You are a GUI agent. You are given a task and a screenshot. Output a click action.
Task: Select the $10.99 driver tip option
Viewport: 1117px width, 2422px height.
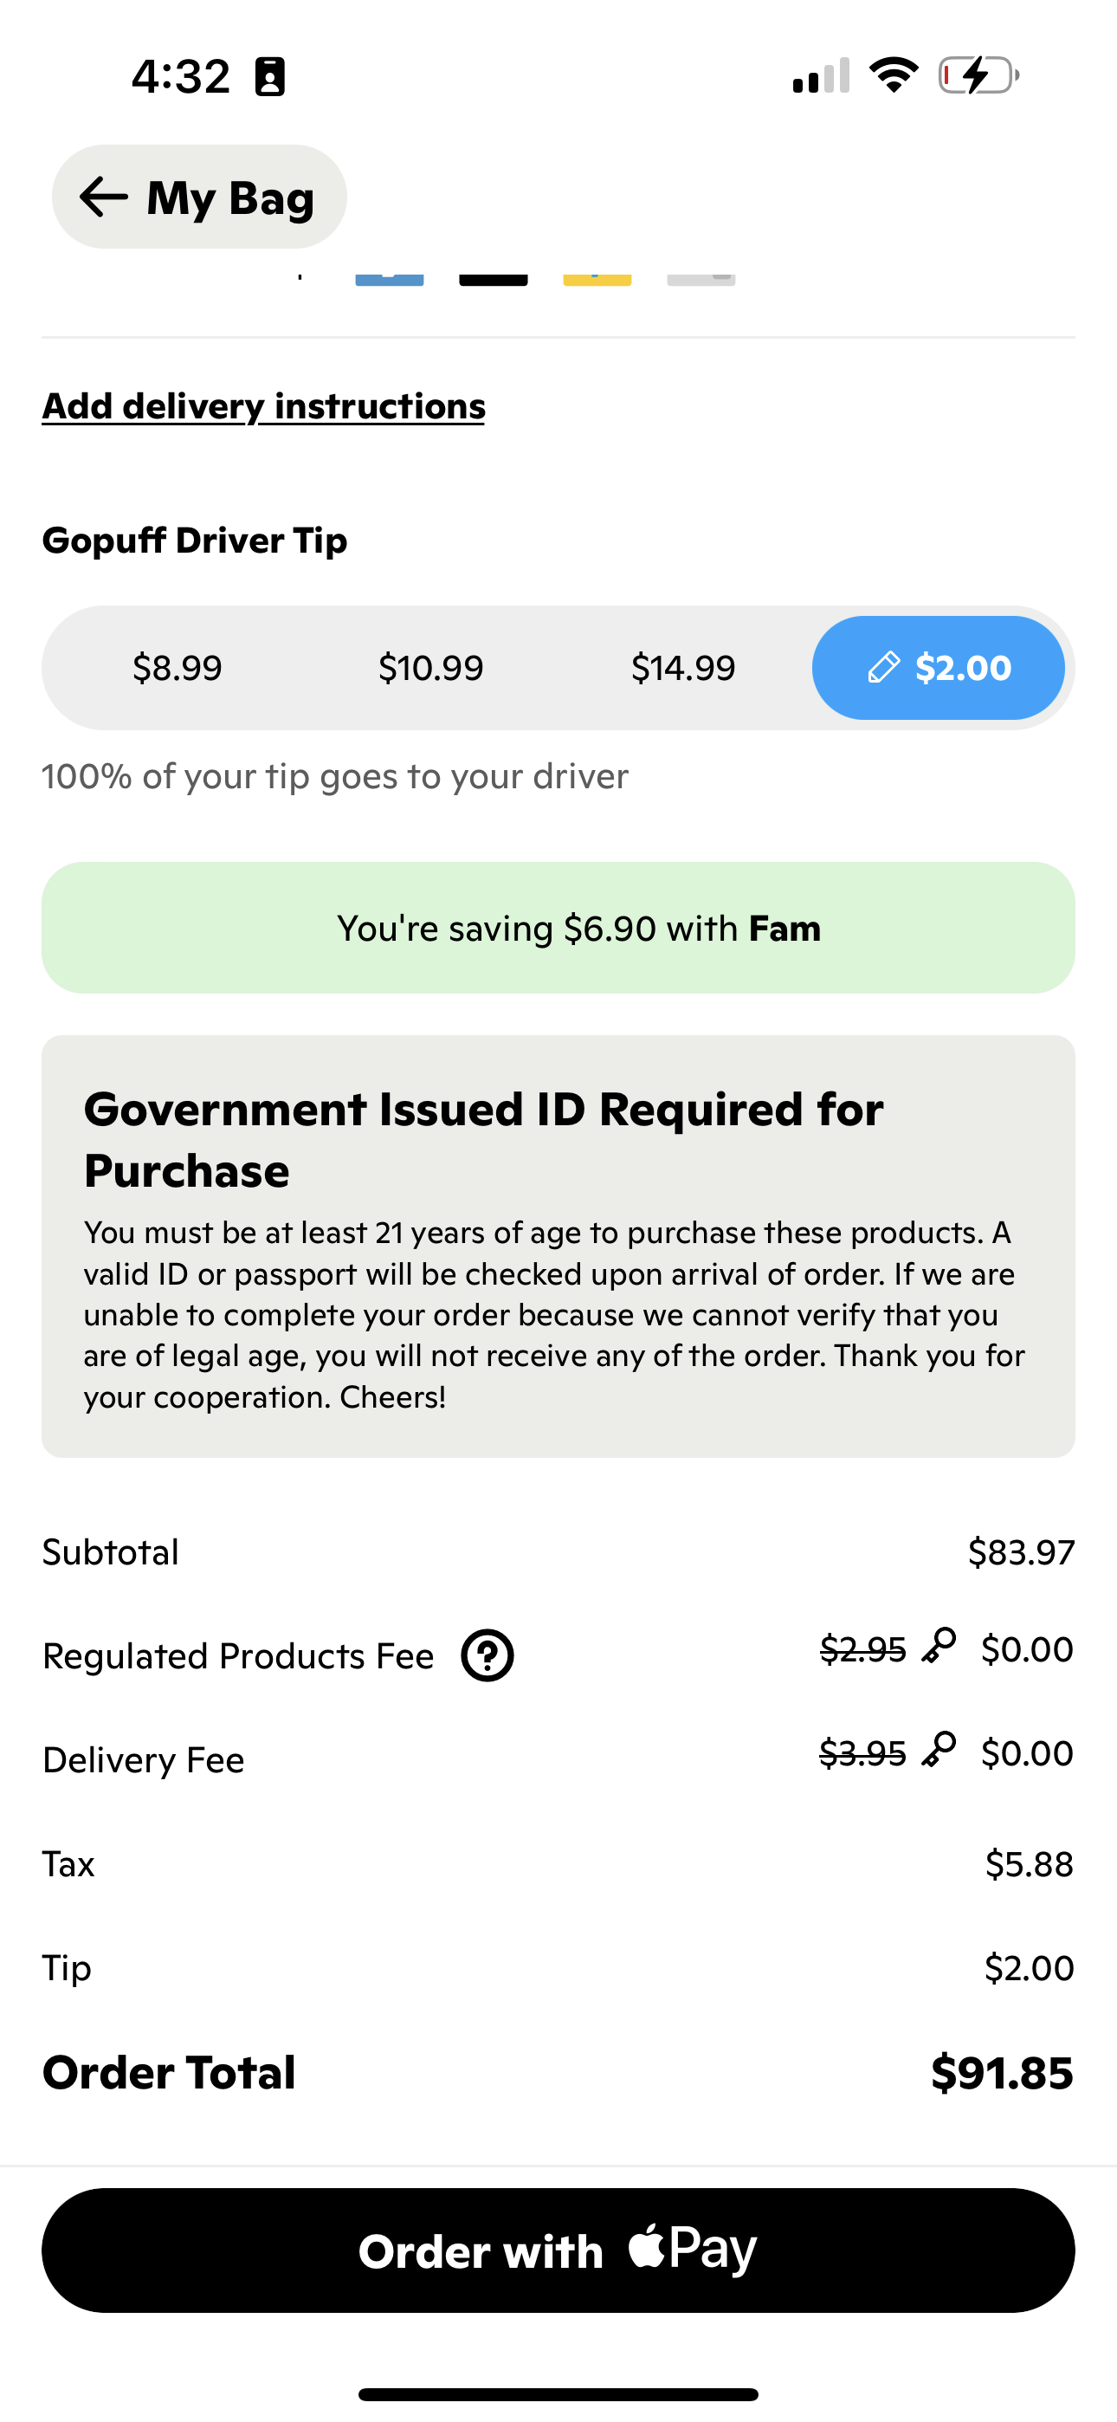430,668
